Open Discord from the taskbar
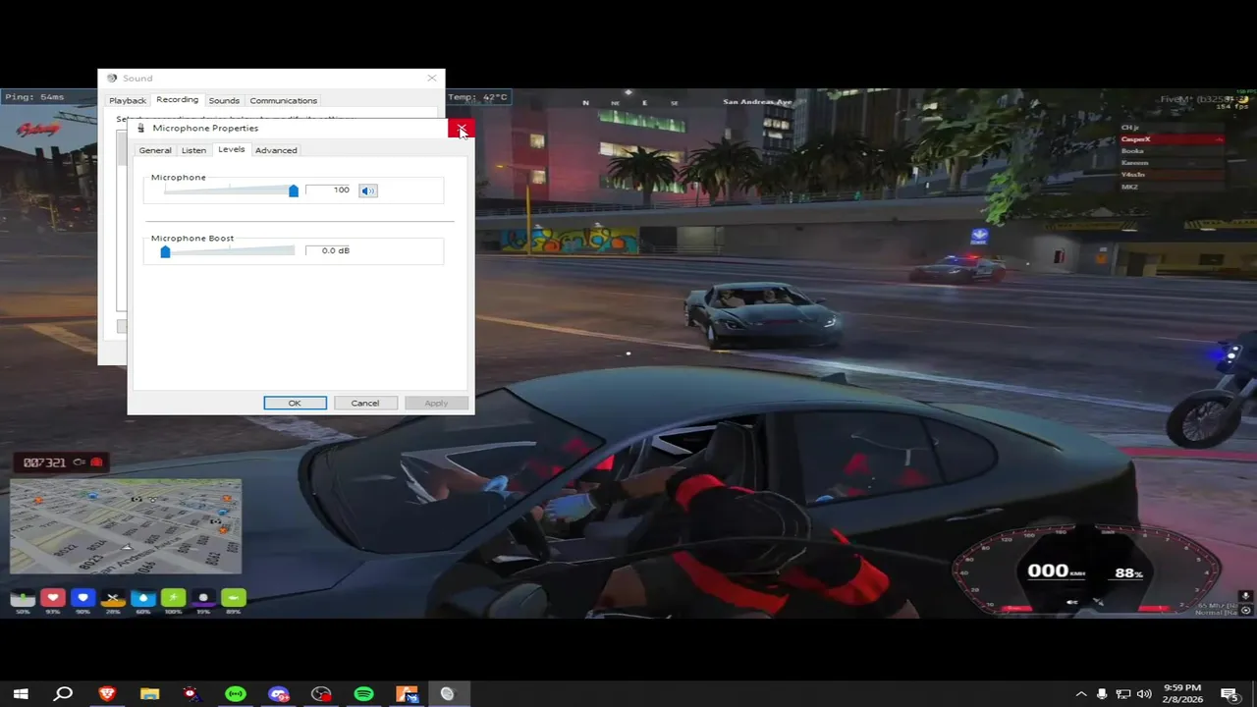The image size is (1257, 707). pyautogui.click(x=279, y=694)
